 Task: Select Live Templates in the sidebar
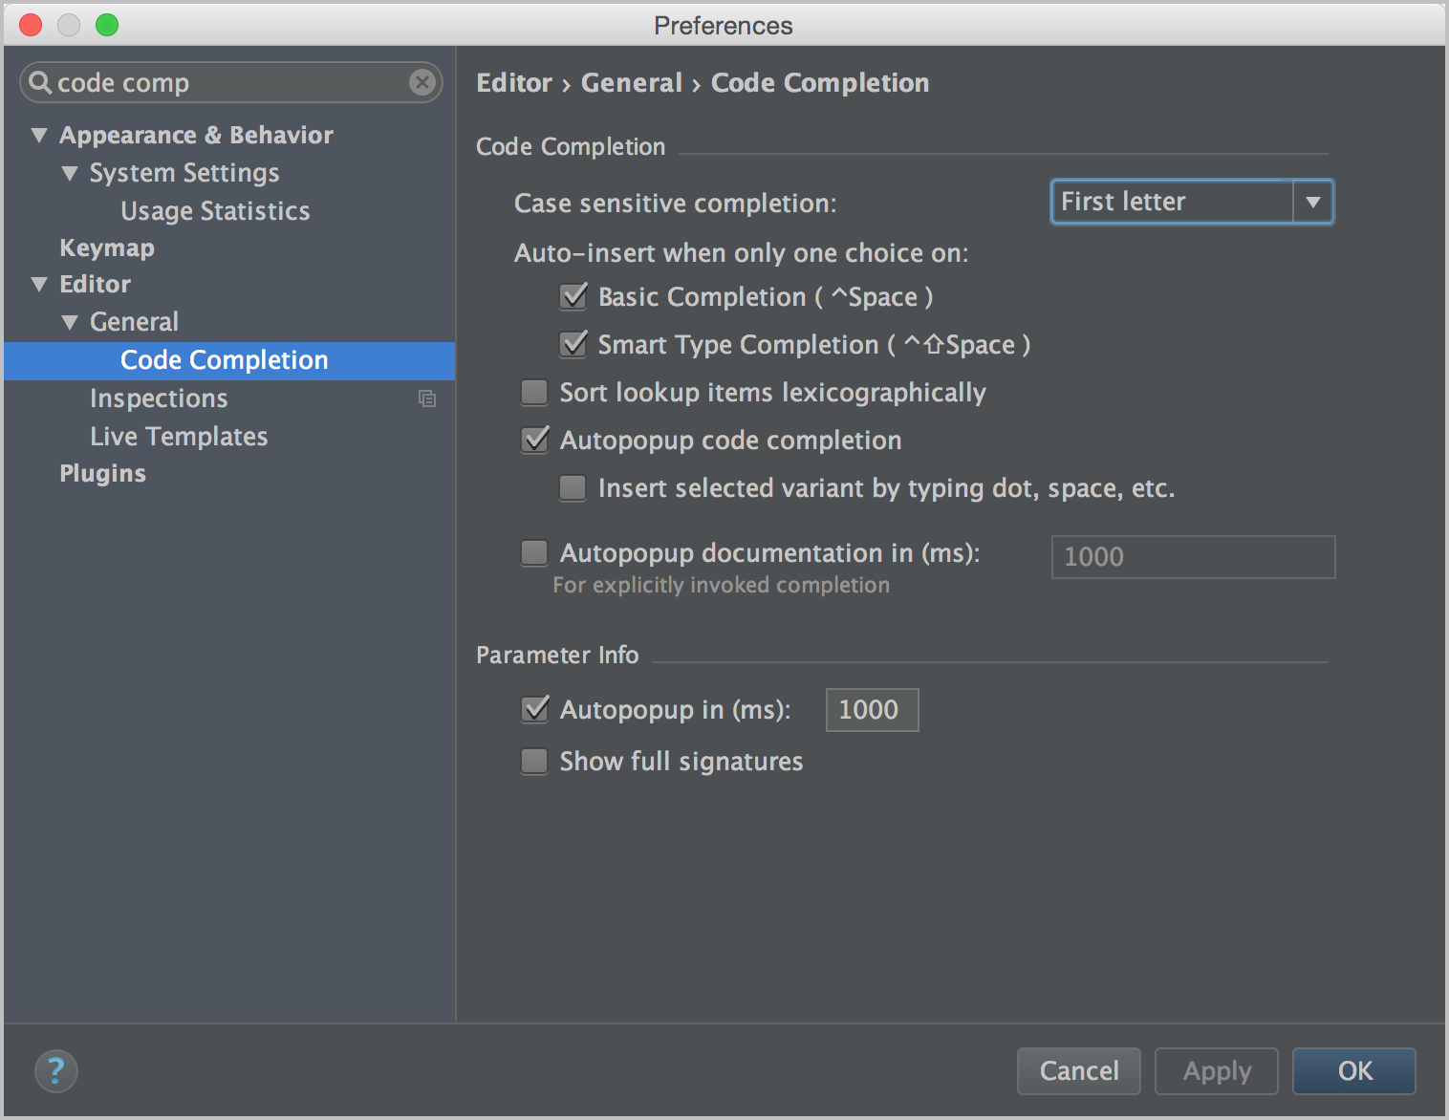coord(179,437)
